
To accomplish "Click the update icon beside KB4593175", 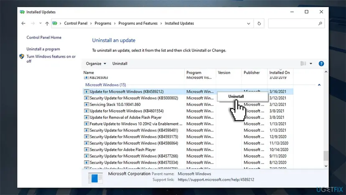I will [86, 137].
